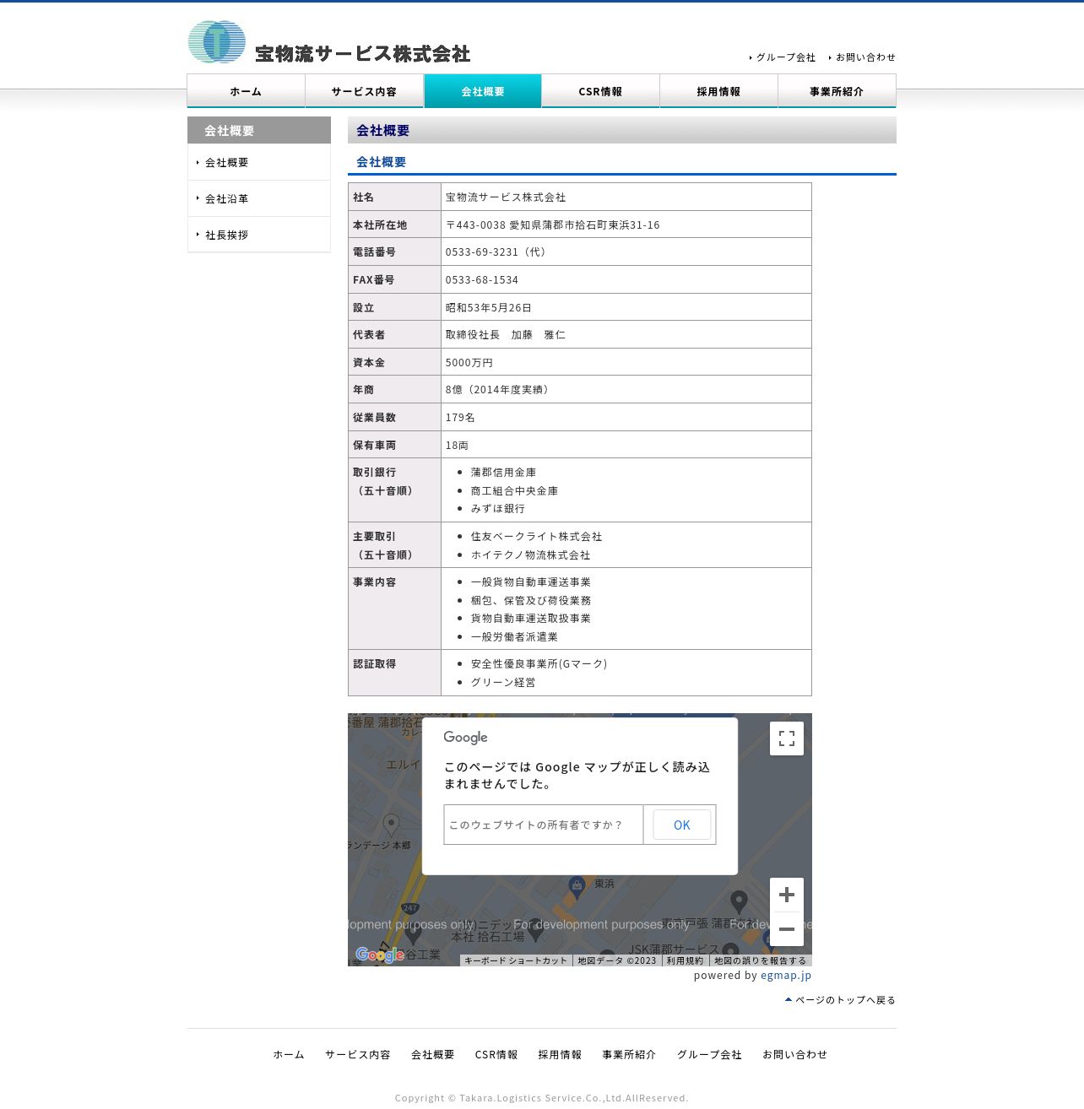Open サービス内容 in the footer
This screenshot has height=1109, width=1084.
pyautogui.click(x=358, y=1054)
